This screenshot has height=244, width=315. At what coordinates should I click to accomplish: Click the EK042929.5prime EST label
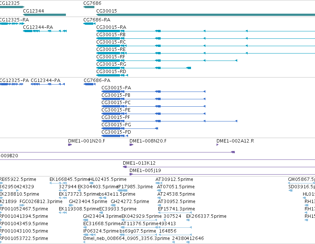(141, 217)
